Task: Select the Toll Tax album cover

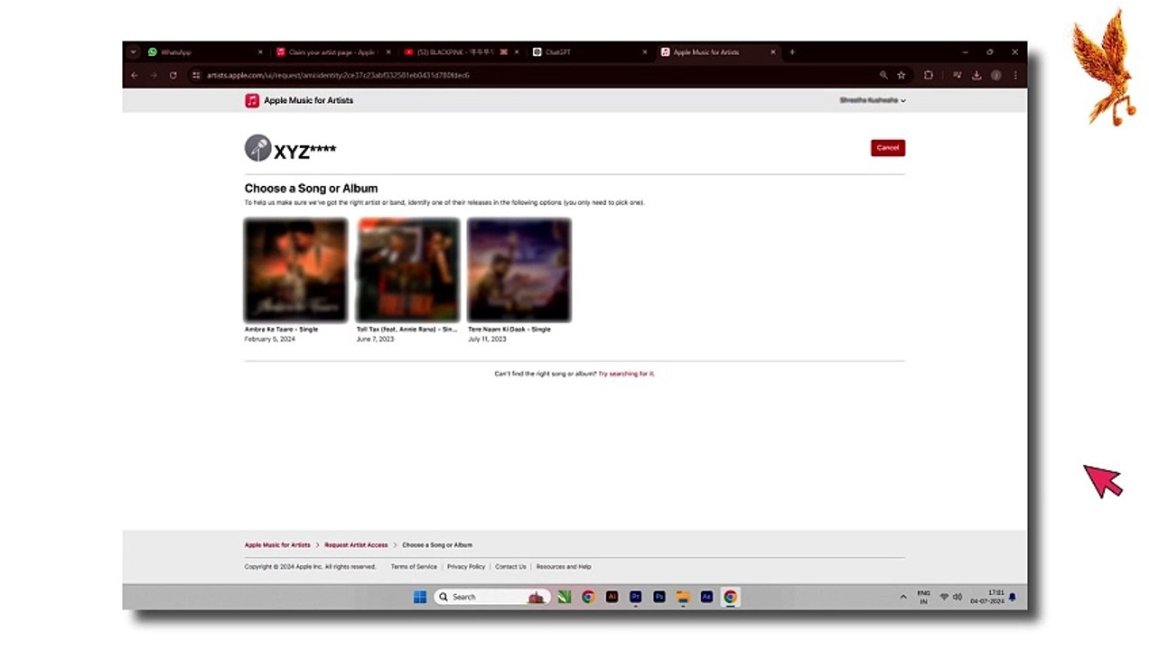Action: tap(408, 270)
